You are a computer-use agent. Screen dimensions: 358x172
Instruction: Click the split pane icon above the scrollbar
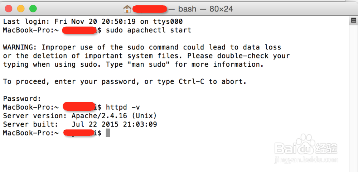click(x=353, y=21)
